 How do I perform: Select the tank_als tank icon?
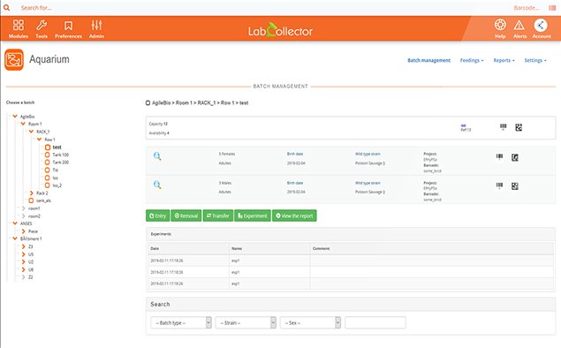tap(31, 200)
